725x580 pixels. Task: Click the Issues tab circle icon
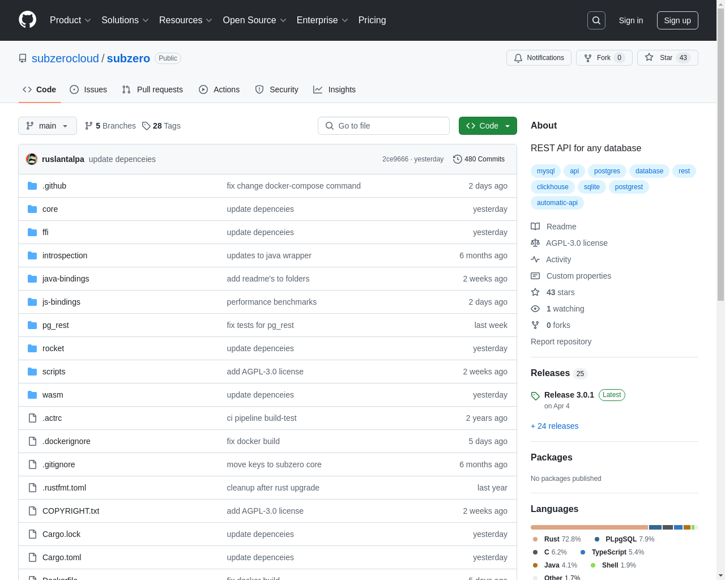74,89
